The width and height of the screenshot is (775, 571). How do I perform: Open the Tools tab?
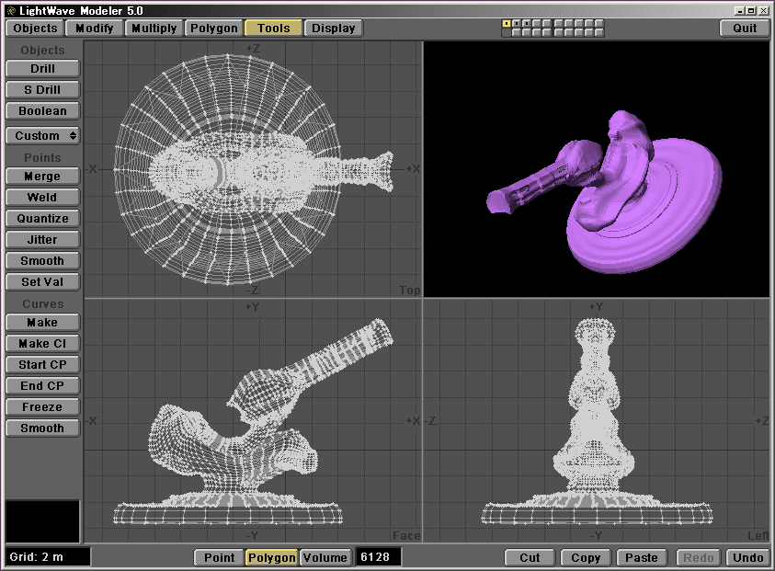(273, 28)
